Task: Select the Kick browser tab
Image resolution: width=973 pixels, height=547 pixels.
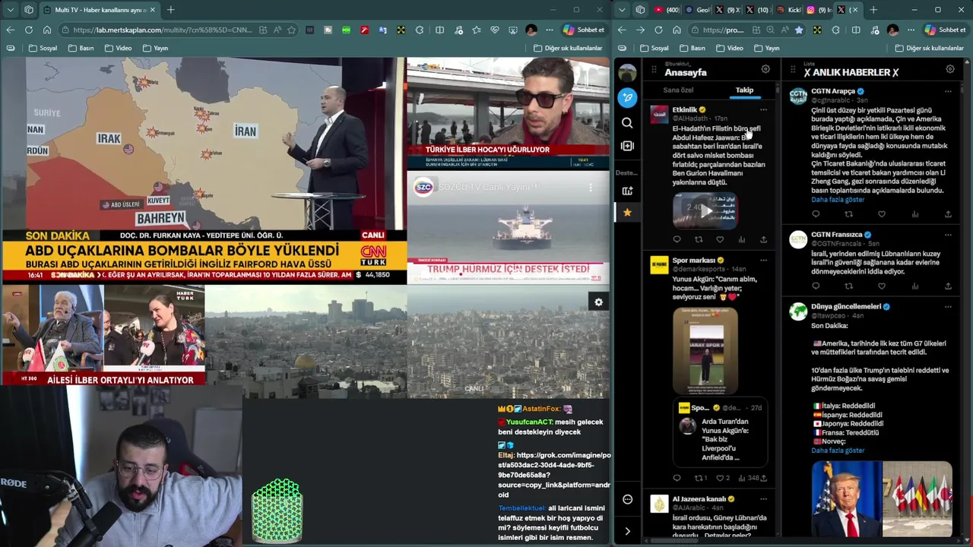Action: [x=789, y=10]
